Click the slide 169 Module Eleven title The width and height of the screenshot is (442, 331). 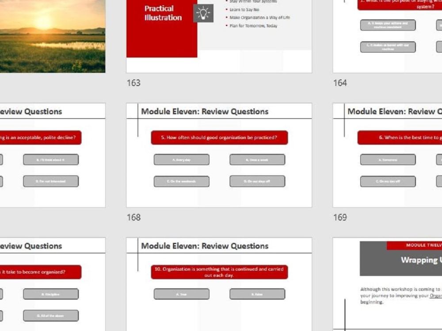(x=395, y=112)
